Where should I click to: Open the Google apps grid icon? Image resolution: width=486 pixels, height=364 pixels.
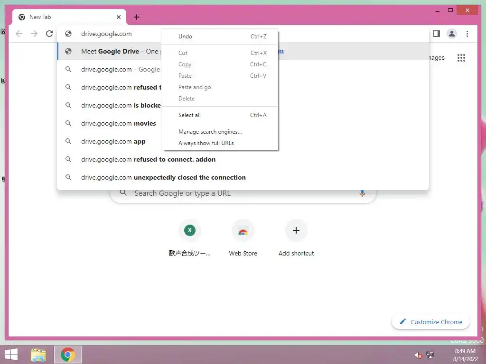coord(461,57)
